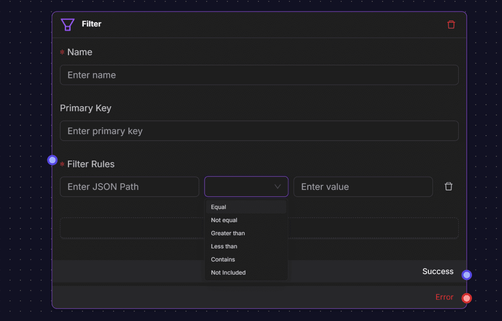Focus the Enter primary key field

click(x=260, y=131)
